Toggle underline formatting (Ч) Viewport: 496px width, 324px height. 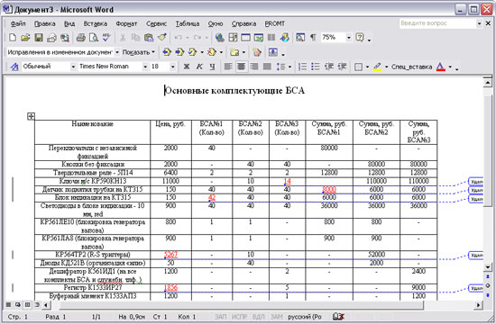point(212,67)
